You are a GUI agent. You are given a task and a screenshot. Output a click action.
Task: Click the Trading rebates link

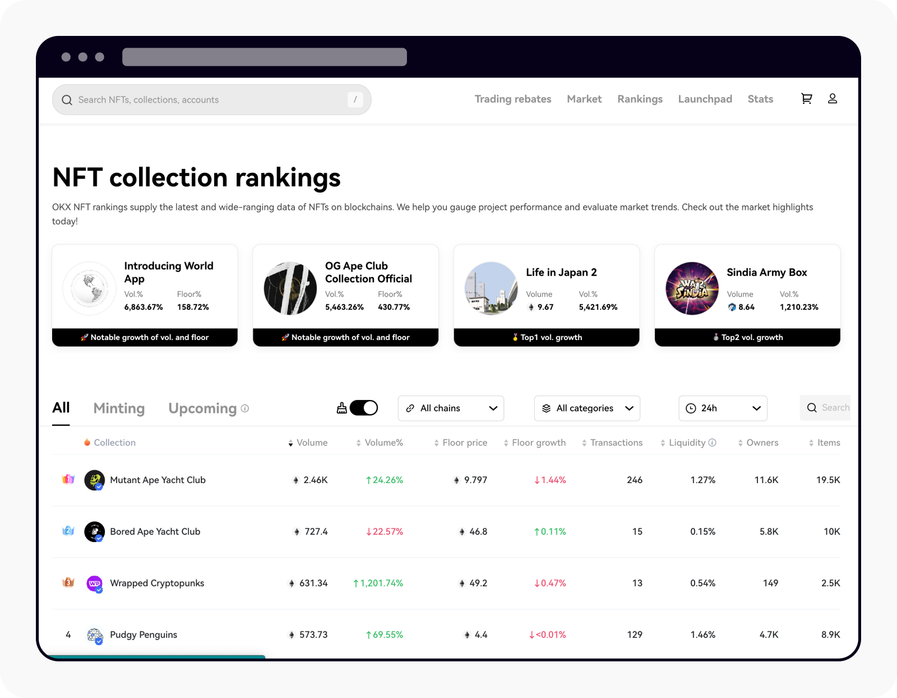coord(513,99)
